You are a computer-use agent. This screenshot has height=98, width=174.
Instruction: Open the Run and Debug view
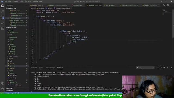pyautogui.click(x=2, y=23)
